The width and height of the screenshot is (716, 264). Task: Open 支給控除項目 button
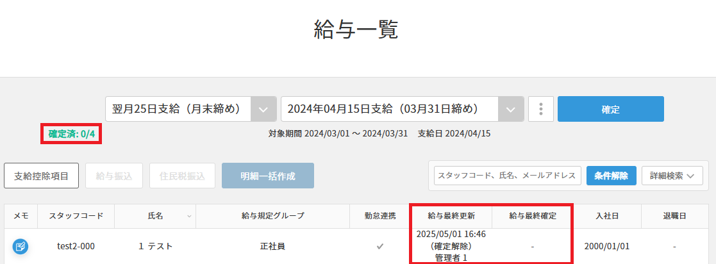point(42,176)
